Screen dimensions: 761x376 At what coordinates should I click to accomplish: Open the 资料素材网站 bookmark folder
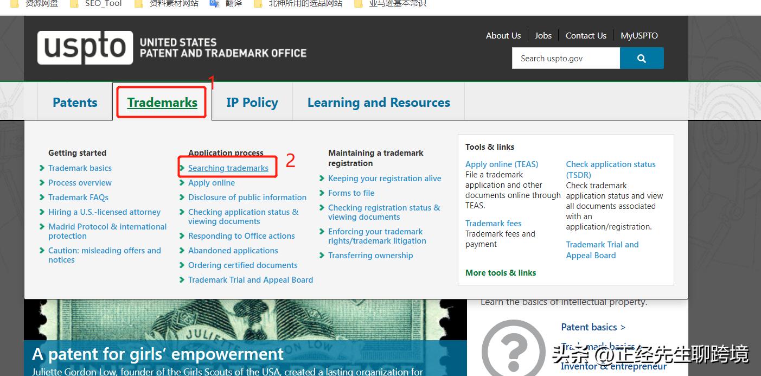(x=167, y=4)
